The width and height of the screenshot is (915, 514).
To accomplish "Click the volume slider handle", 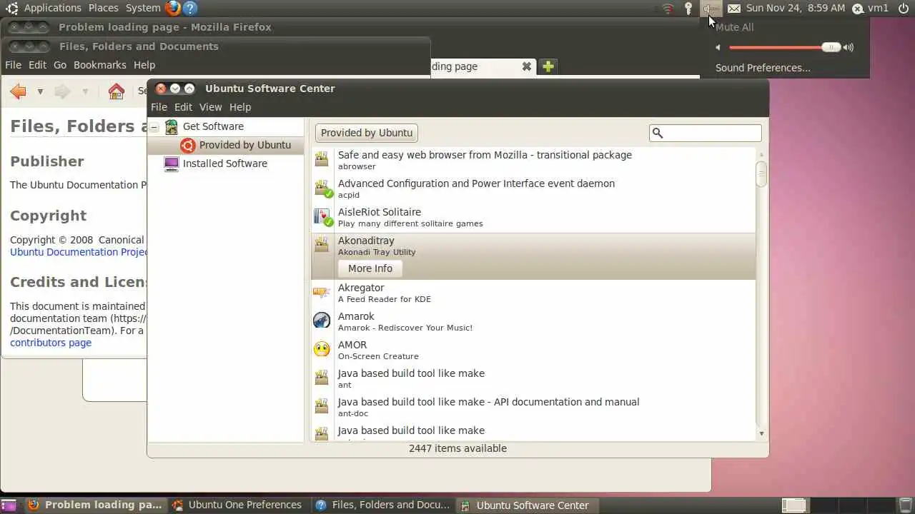I will 831,47.
